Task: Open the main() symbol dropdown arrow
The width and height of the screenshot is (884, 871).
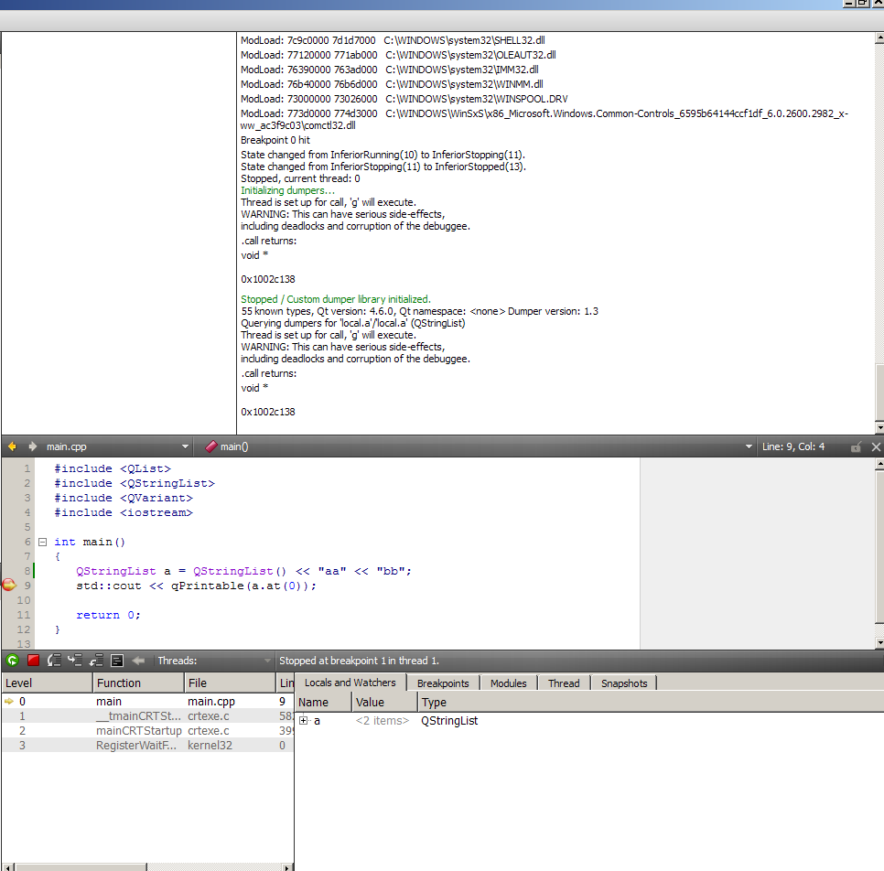Action: tap(749, 446)
